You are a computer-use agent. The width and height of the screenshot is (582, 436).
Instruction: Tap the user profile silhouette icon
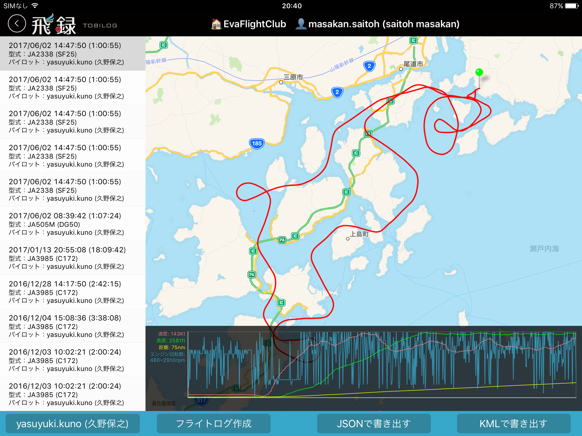(301, 24)
